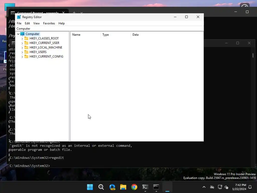Launch Google Chrome from taskbar
Viewport: 257px width, 193px height.
point(134,187)
